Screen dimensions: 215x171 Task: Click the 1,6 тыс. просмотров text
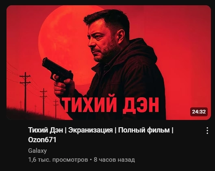(x=58, y=160)
